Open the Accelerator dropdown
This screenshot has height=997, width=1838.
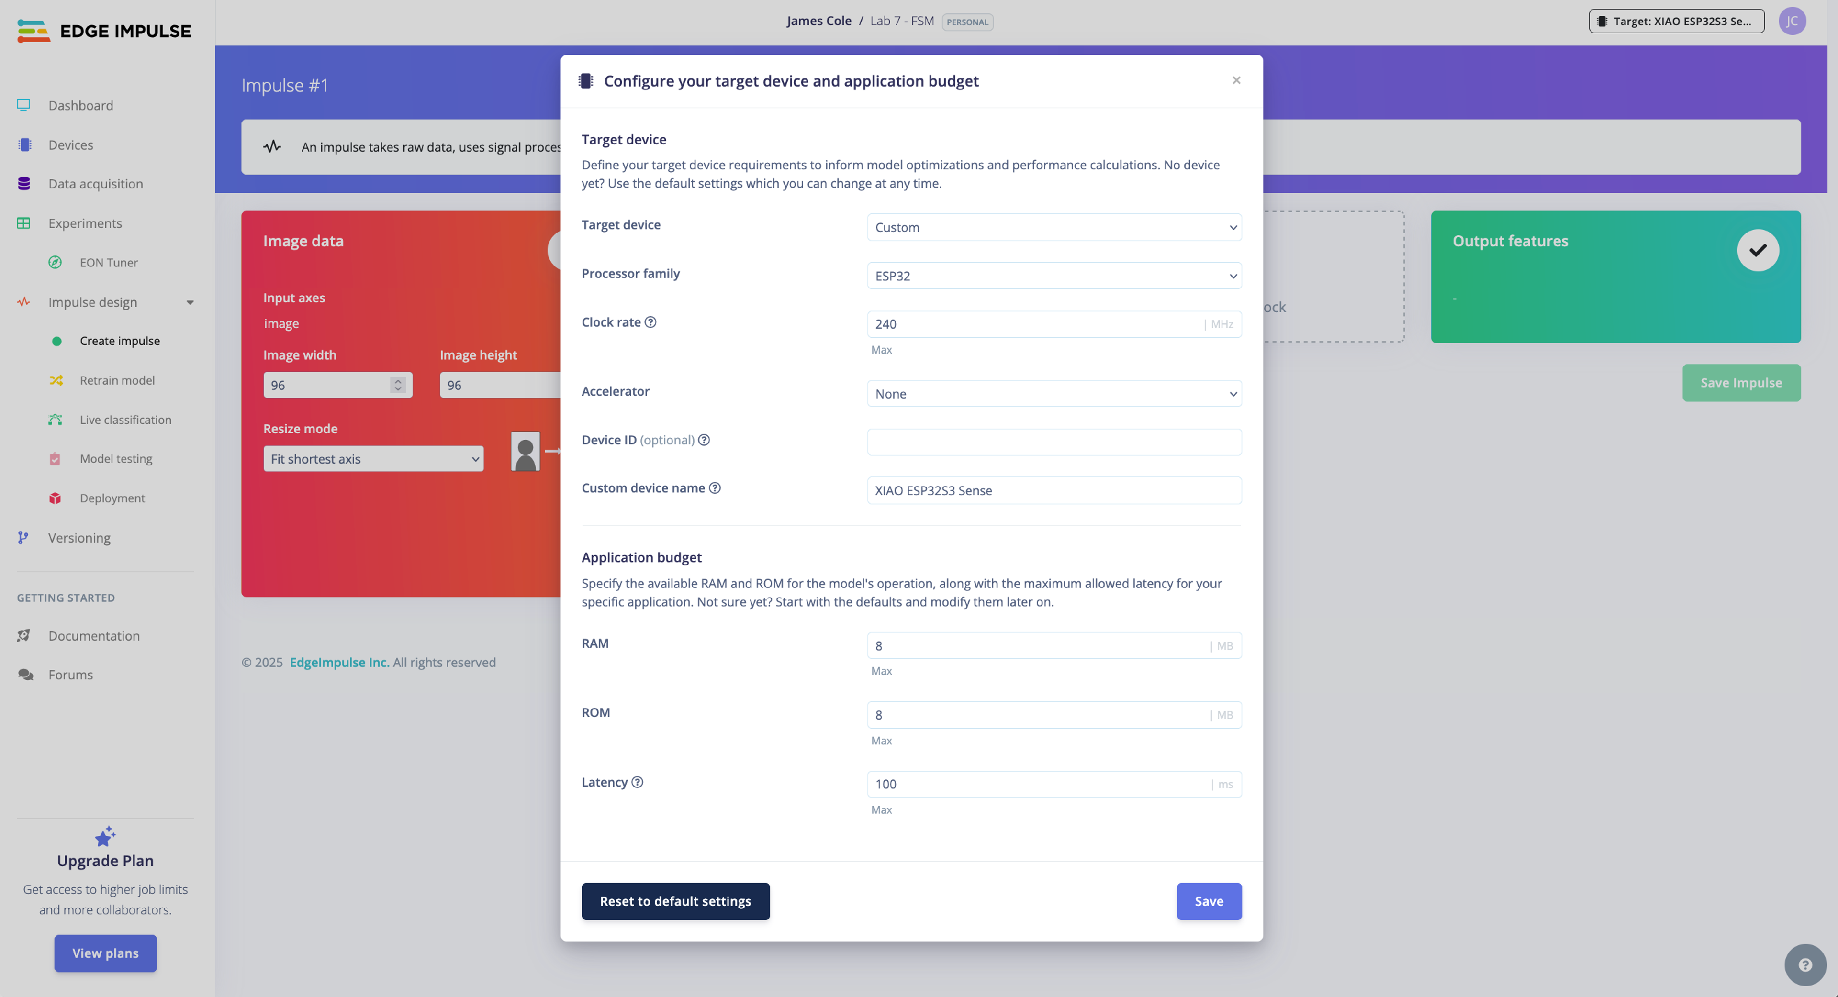(1054, 394)
